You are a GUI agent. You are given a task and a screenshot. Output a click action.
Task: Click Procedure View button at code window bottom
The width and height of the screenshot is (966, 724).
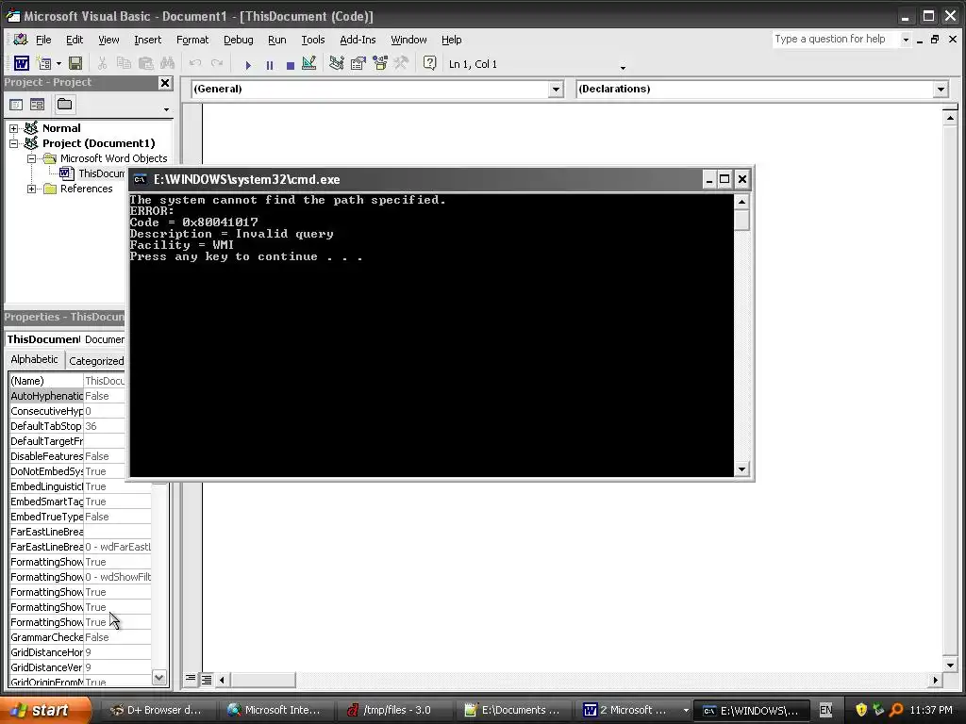pyautogui.click(x=191, y=680)
